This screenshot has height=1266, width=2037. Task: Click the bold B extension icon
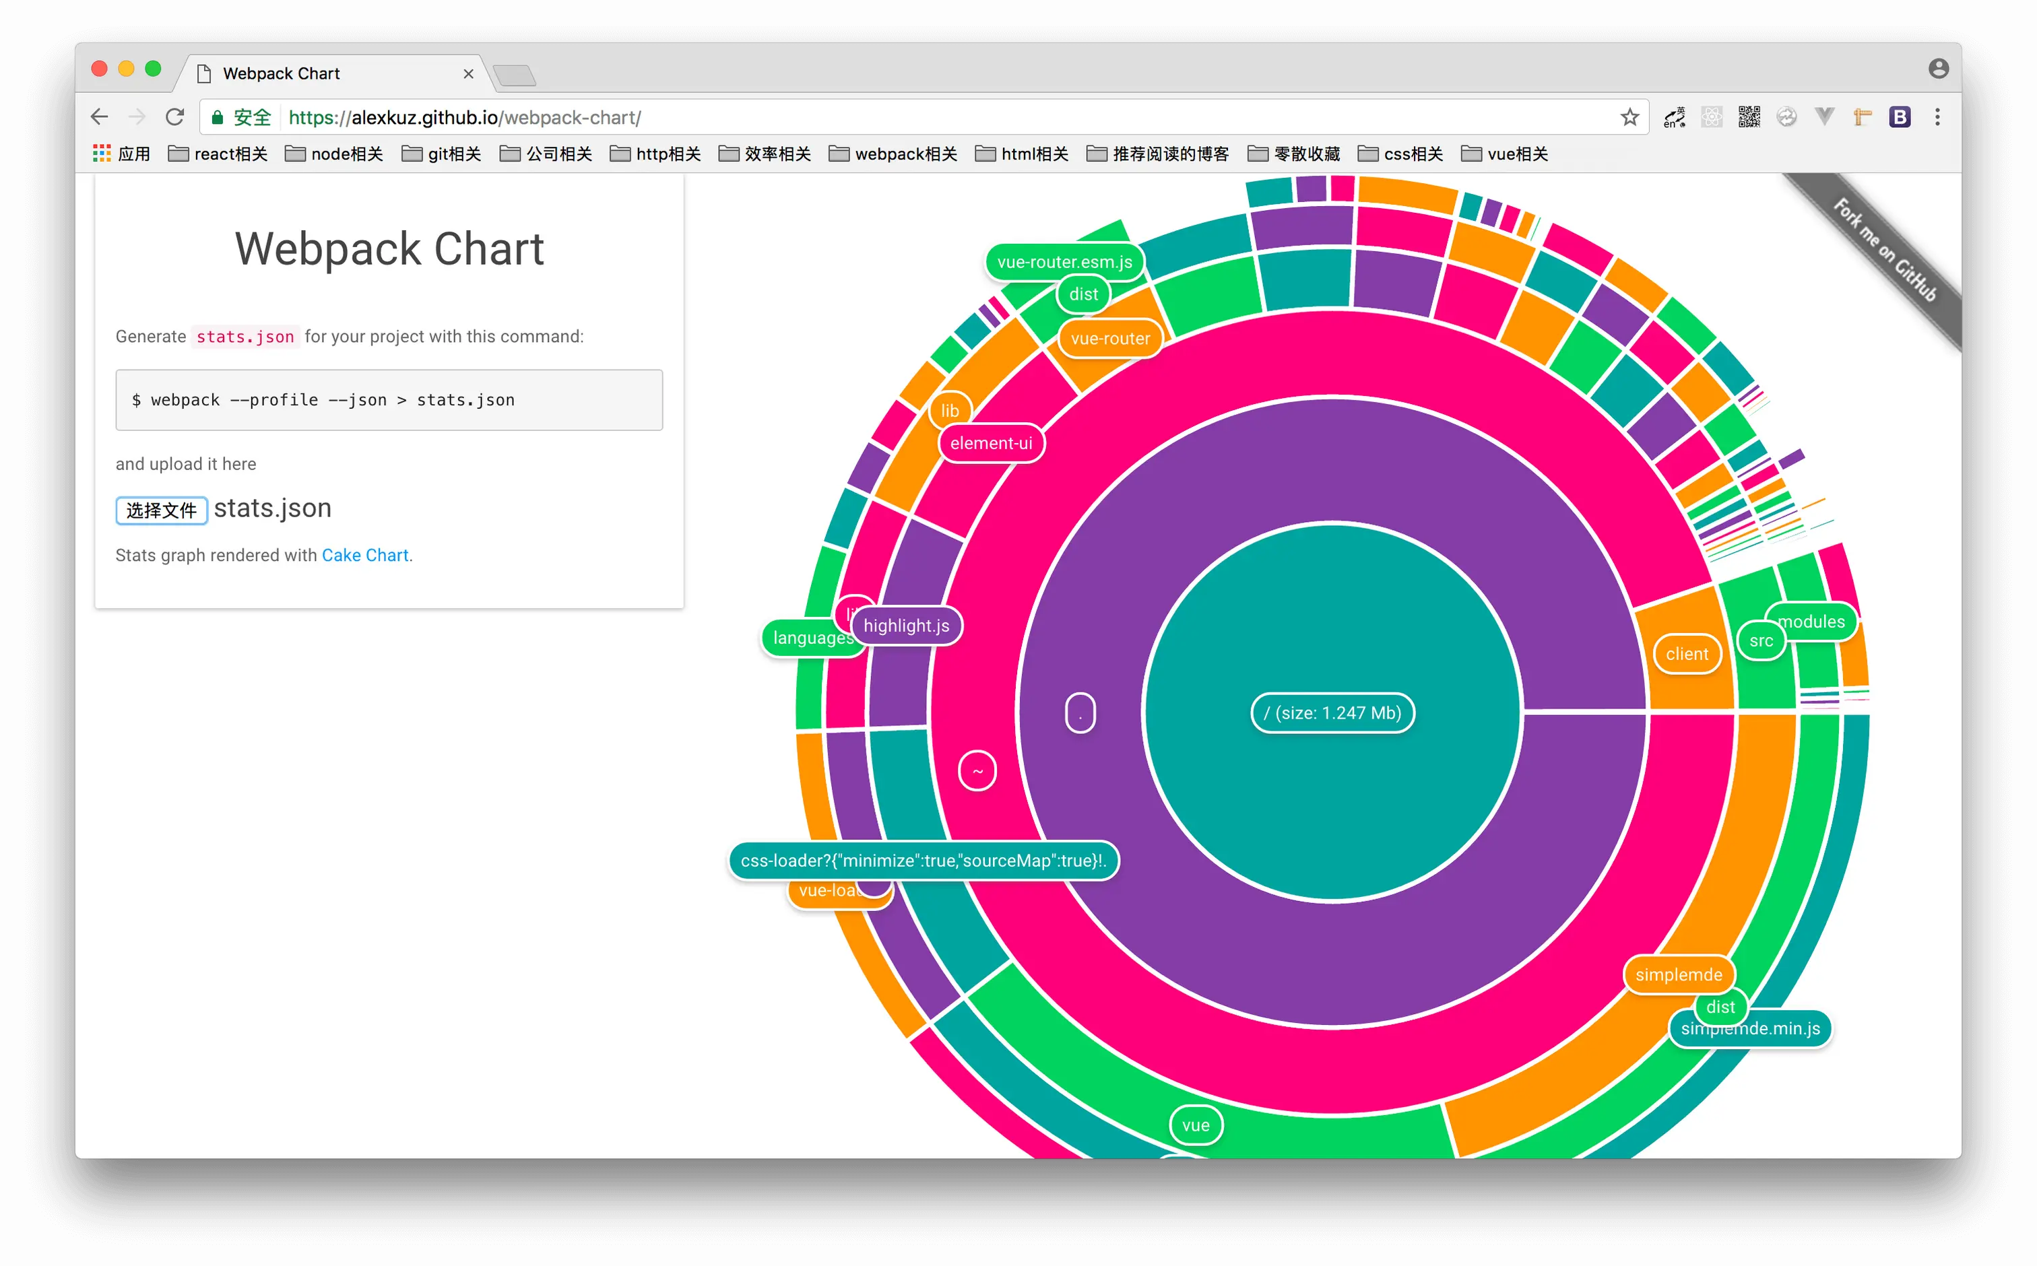[1900, 117]
